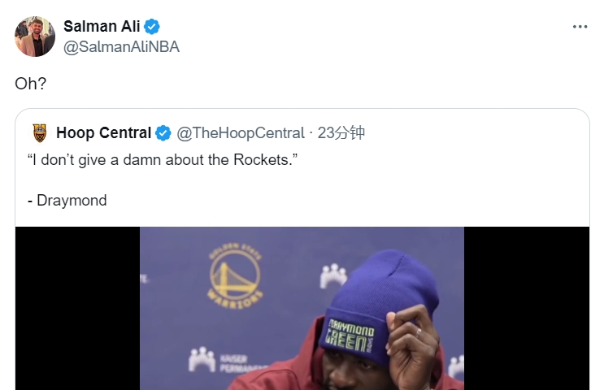The image size is (604, 390).
Task: Click the "Oh?" tweet text
Action: click(x=31, y=84)
